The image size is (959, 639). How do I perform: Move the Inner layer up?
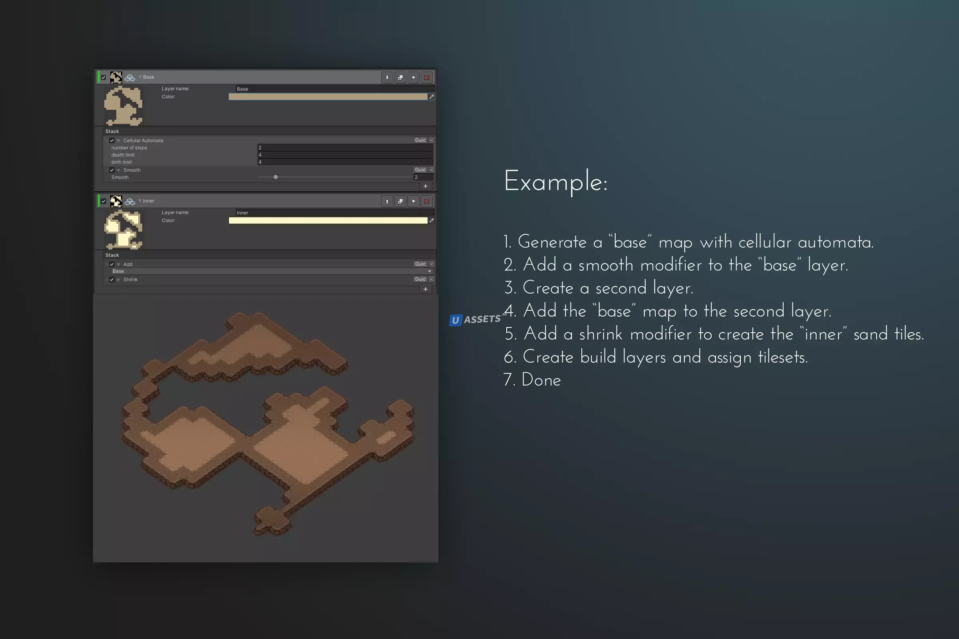[387, 201]
